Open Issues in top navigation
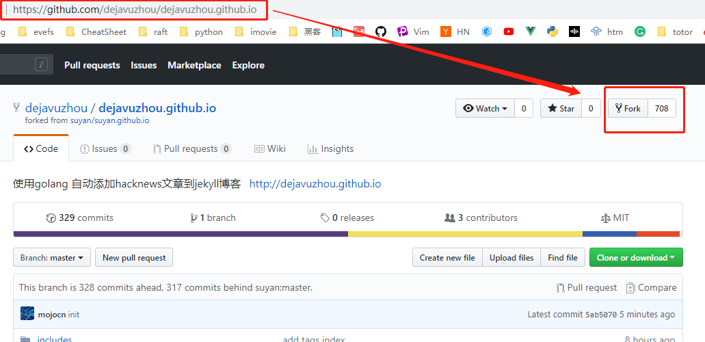This screenshot has width=705, height=342. click(x=144, y=65)
